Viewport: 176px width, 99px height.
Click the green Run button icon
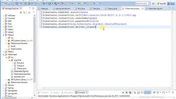tap(50, 4)
